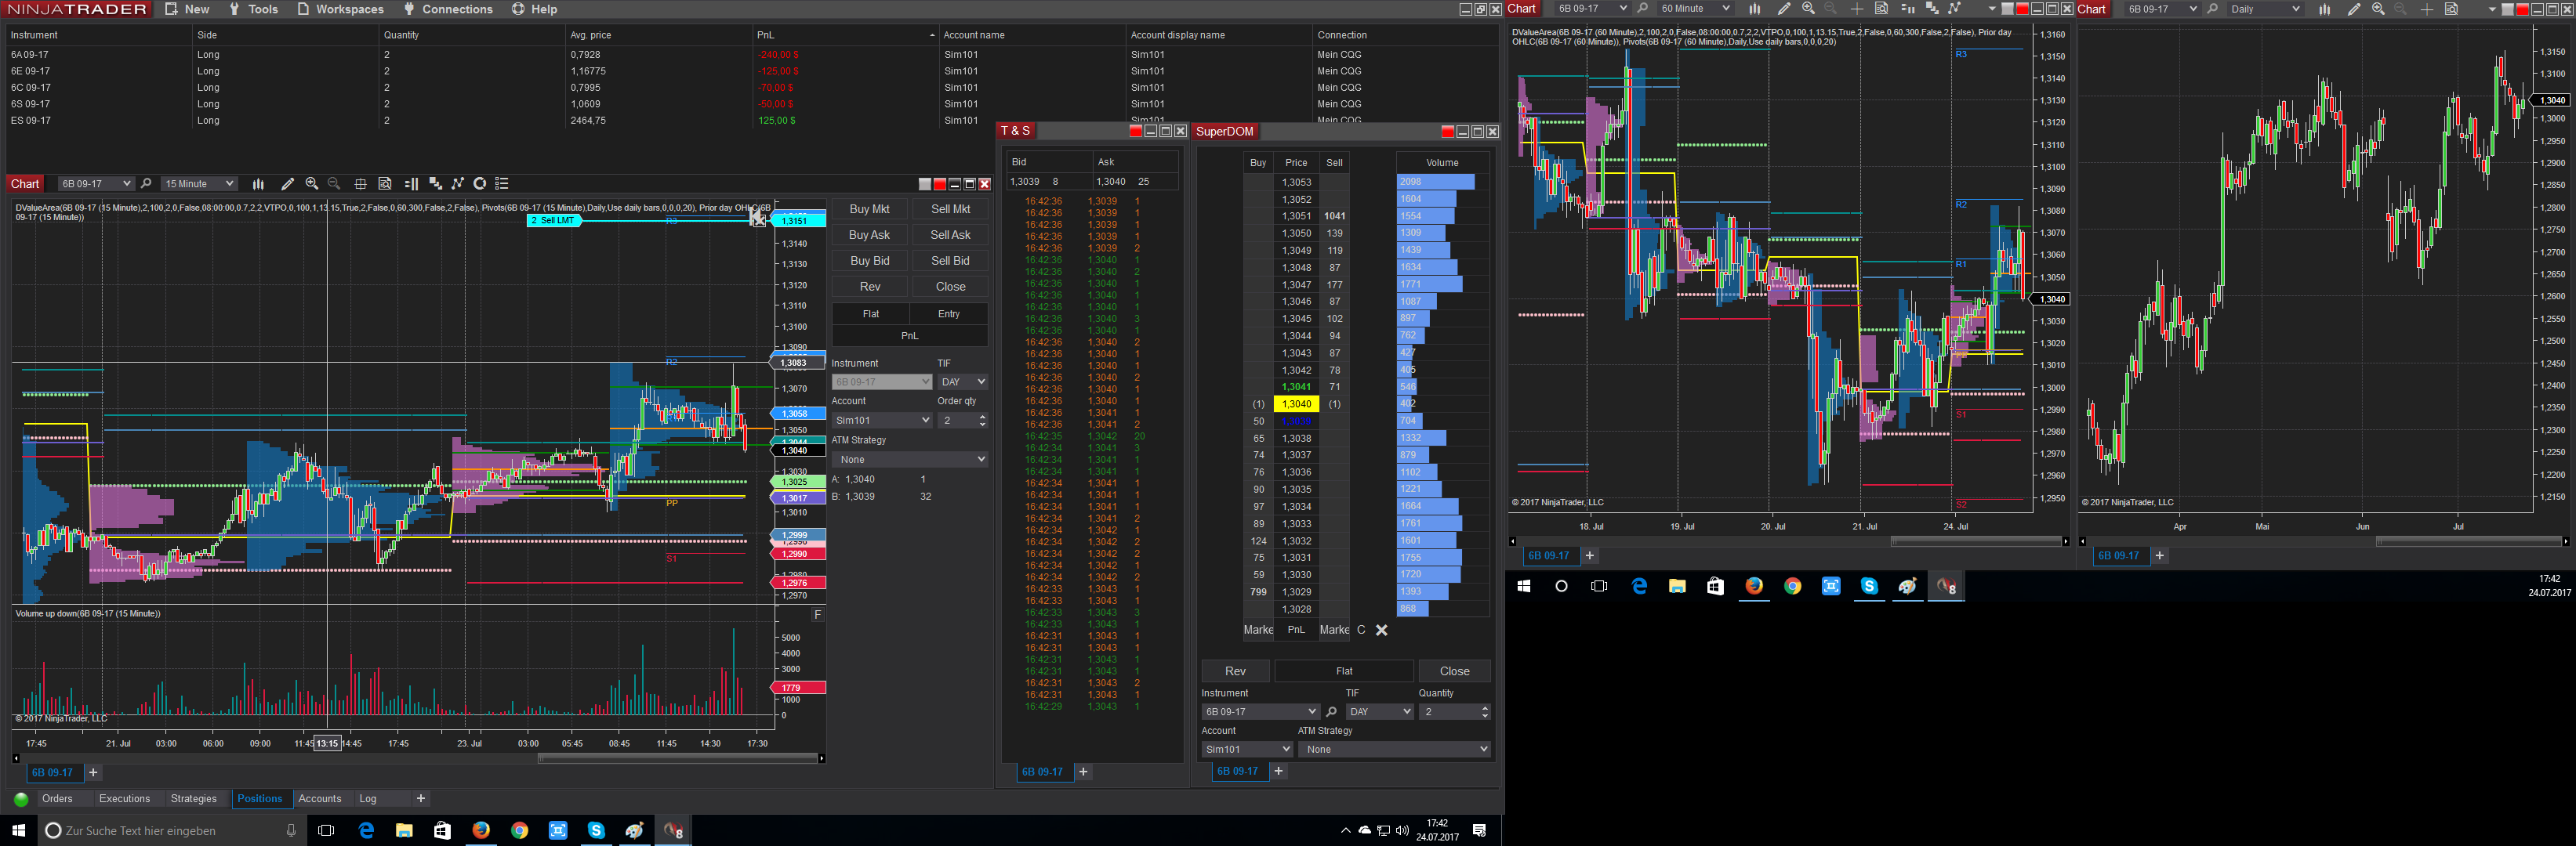Zoom in on the 60 Minute chart
The image size is (2576, 846).
click(x=1808, y=9)
